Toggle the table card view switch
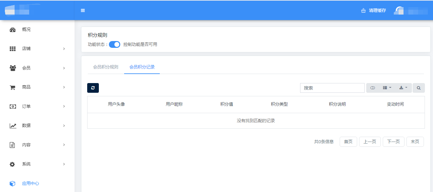The height and width of the screenshot is (192, 433). [x=372, y=88]
